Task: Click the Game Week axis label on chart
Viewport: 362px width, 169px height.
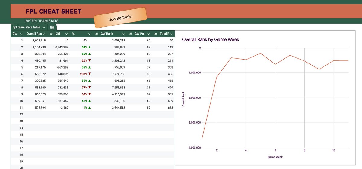Action: 275,157
